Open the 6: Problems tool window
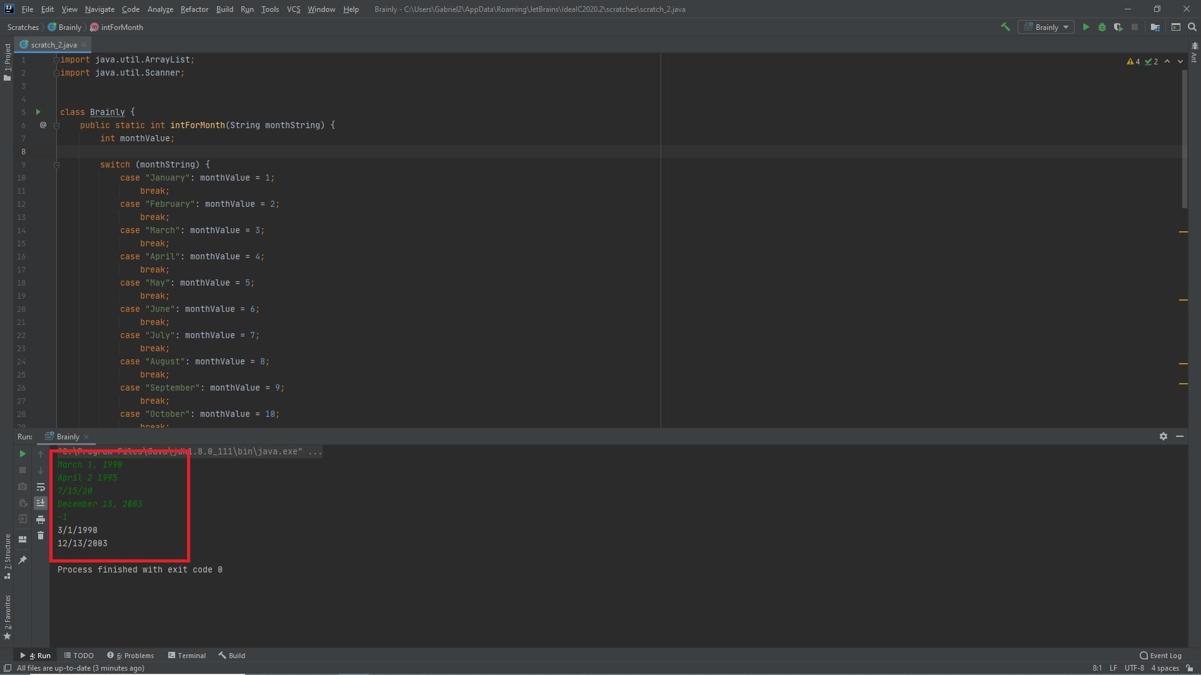The width and height of the screenshot is (1201, 675). click(130, 656)
